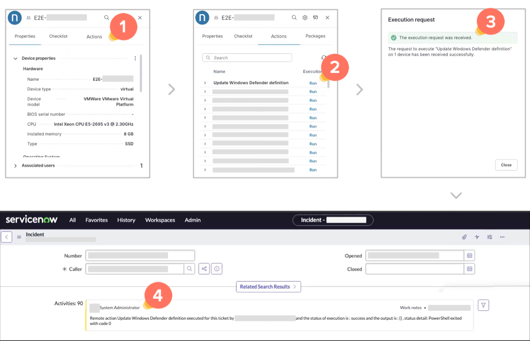This screenshot has height=341, width=530.
Task: Filter the activities list with funnel icon
Action: (x=483, y=305)
